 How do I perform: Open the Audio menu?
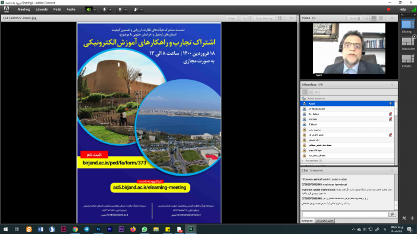(x=71, y=10)
